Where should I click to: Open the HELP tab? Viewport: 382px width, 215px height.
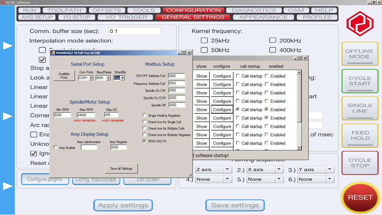click(x=324, y=10)
